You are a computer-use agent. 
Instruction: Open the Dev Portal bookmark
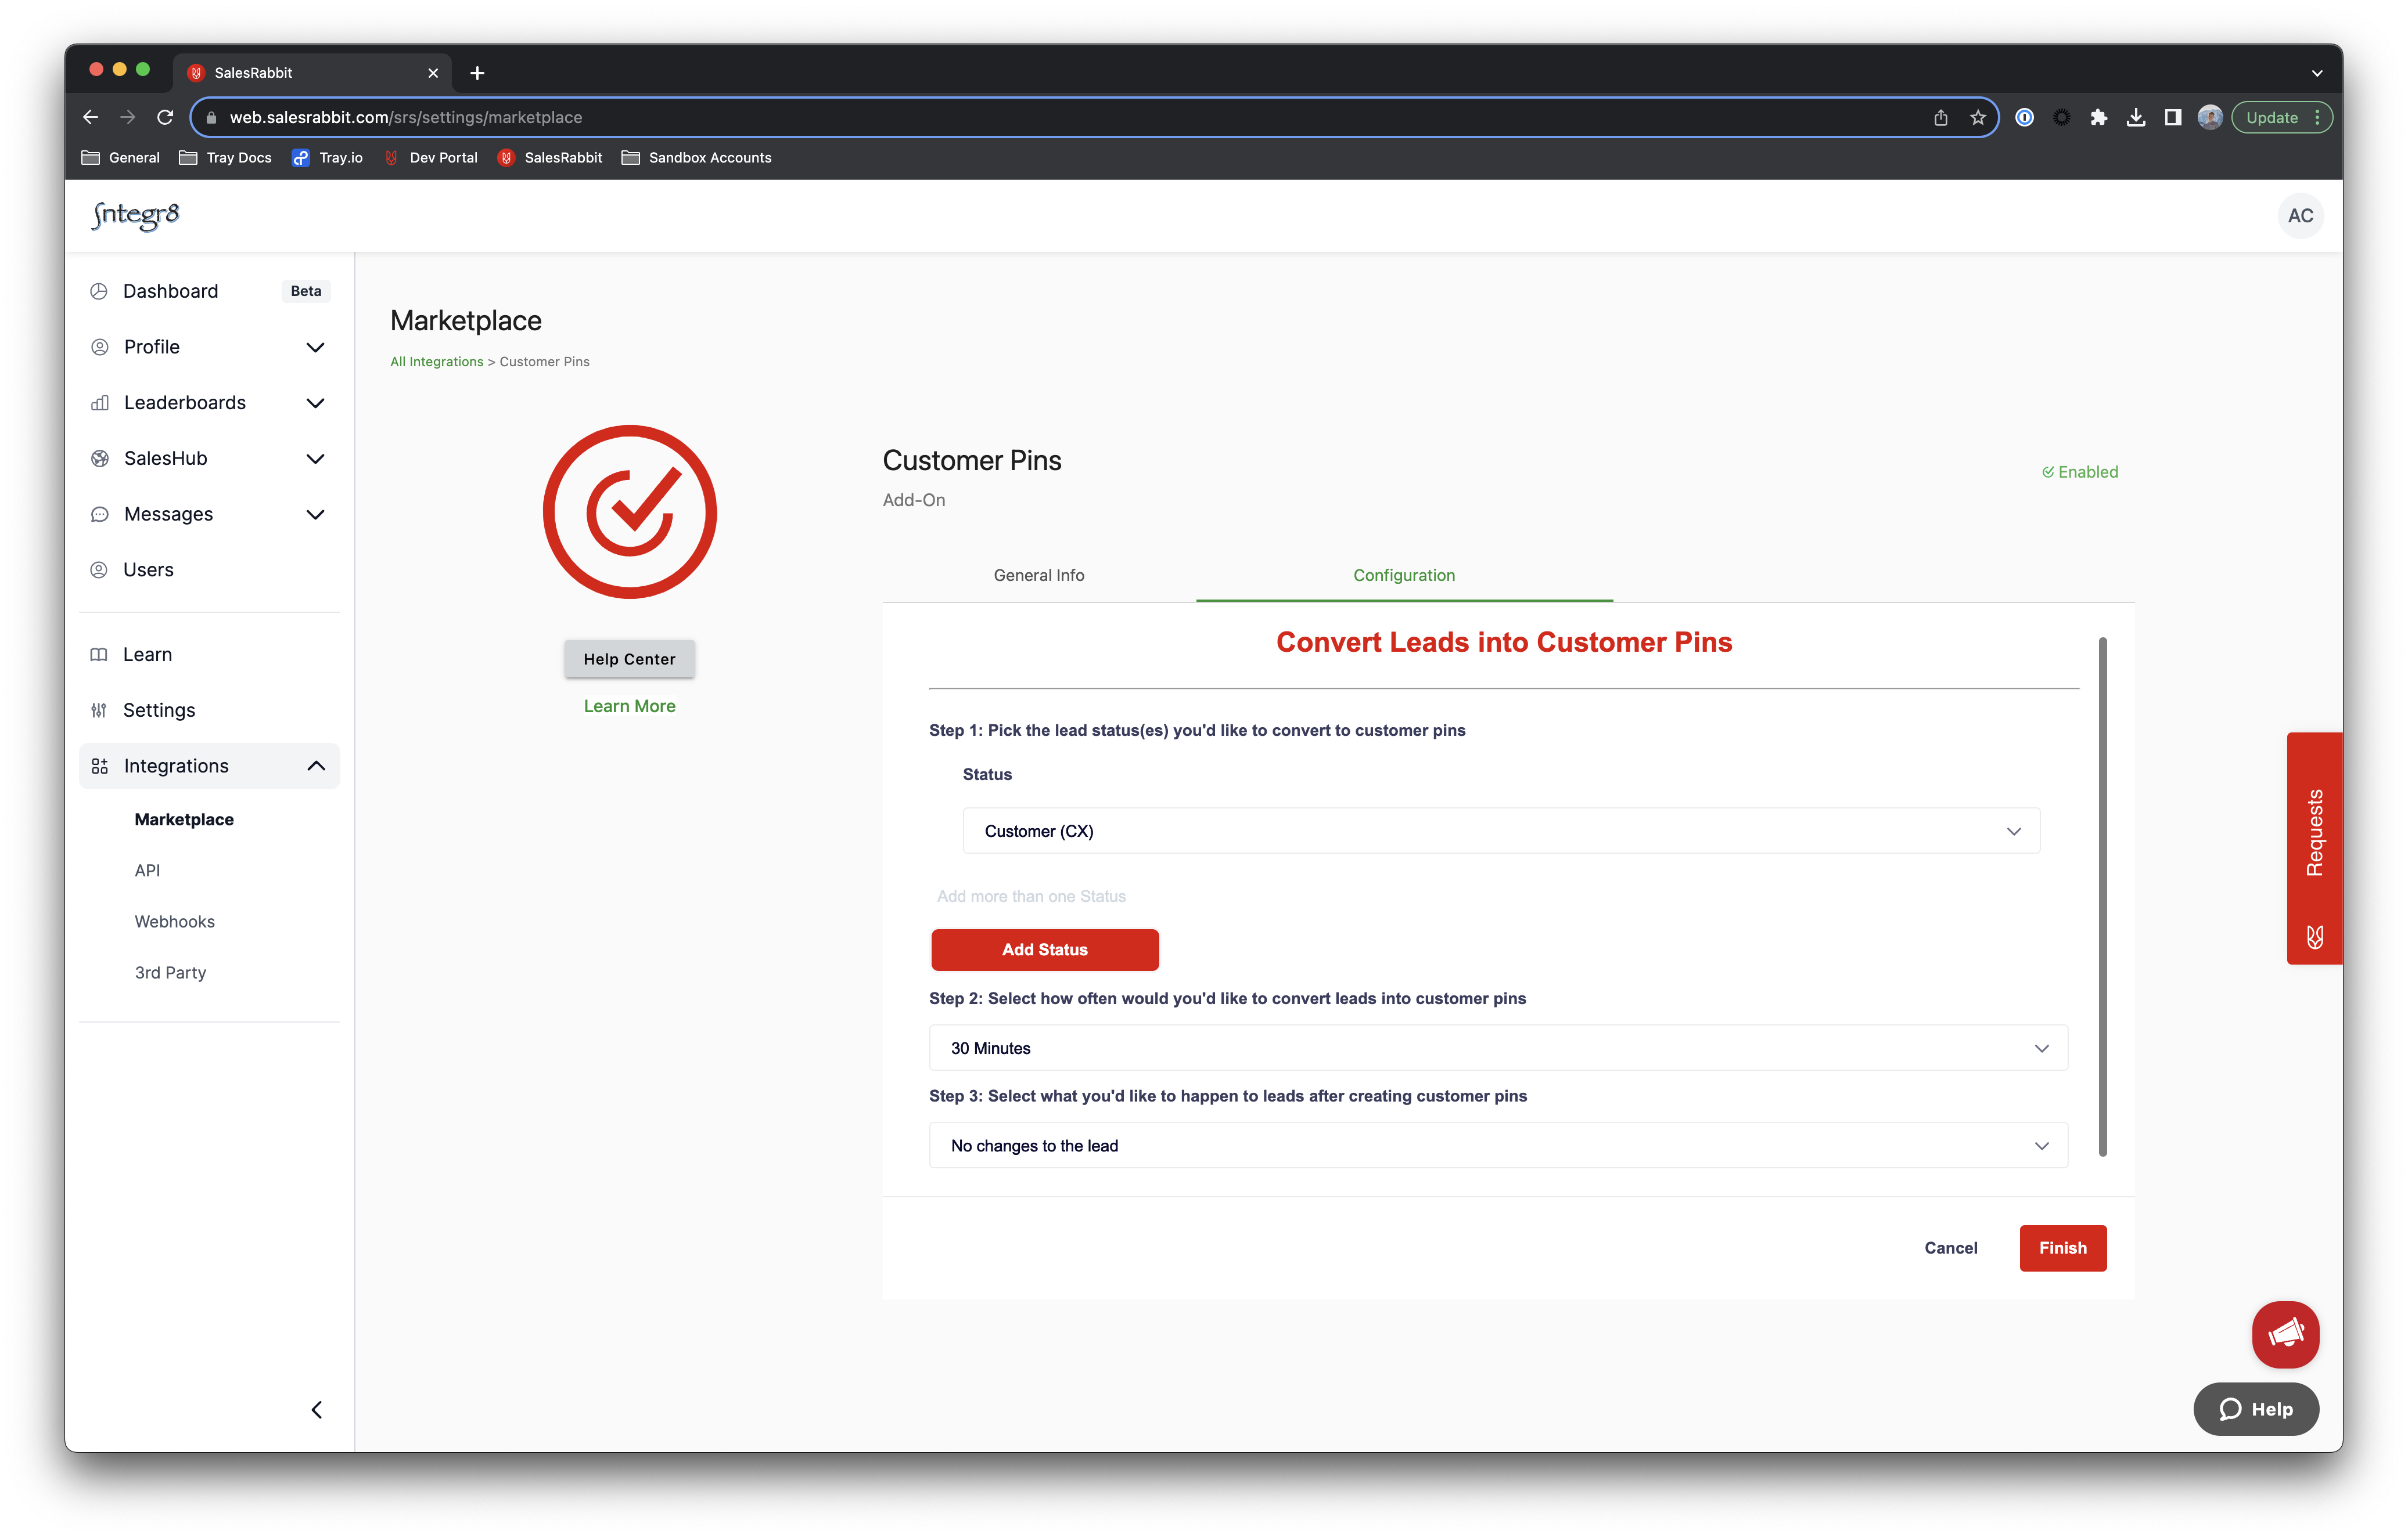click(431, 157)
